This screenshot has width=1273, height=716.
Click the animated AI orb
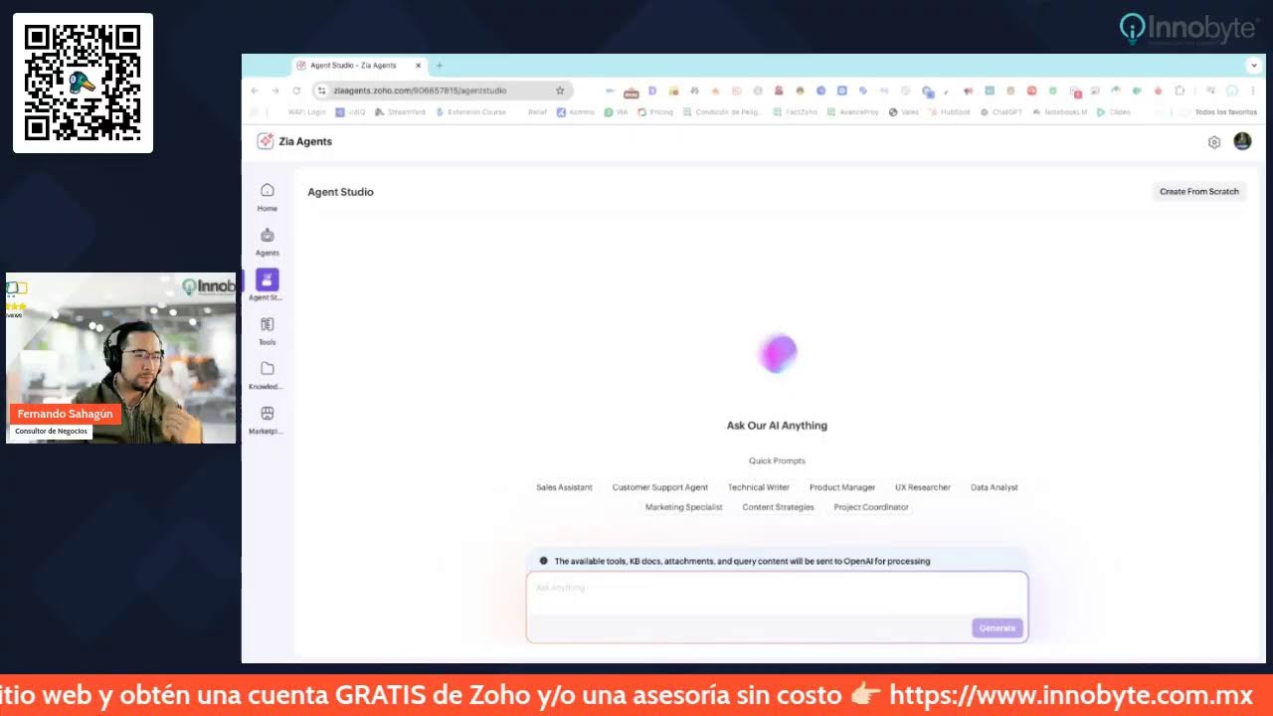pos(778,353)
